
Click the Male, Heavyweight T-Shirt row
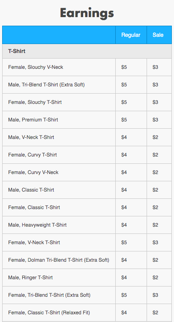pos(87,225)
